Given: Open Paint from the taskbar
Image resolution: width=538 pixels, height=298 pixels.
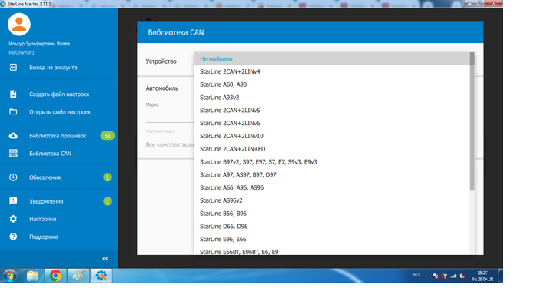Looking at the screenshot, I should coord(78,276).
